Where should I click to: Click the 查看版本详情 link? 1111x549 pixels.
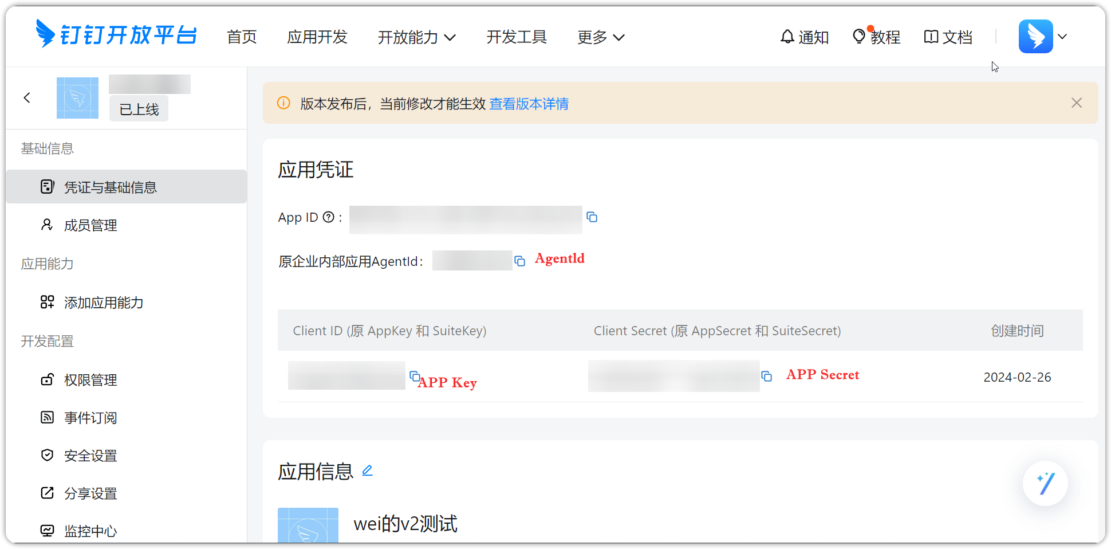pos(529,104)
